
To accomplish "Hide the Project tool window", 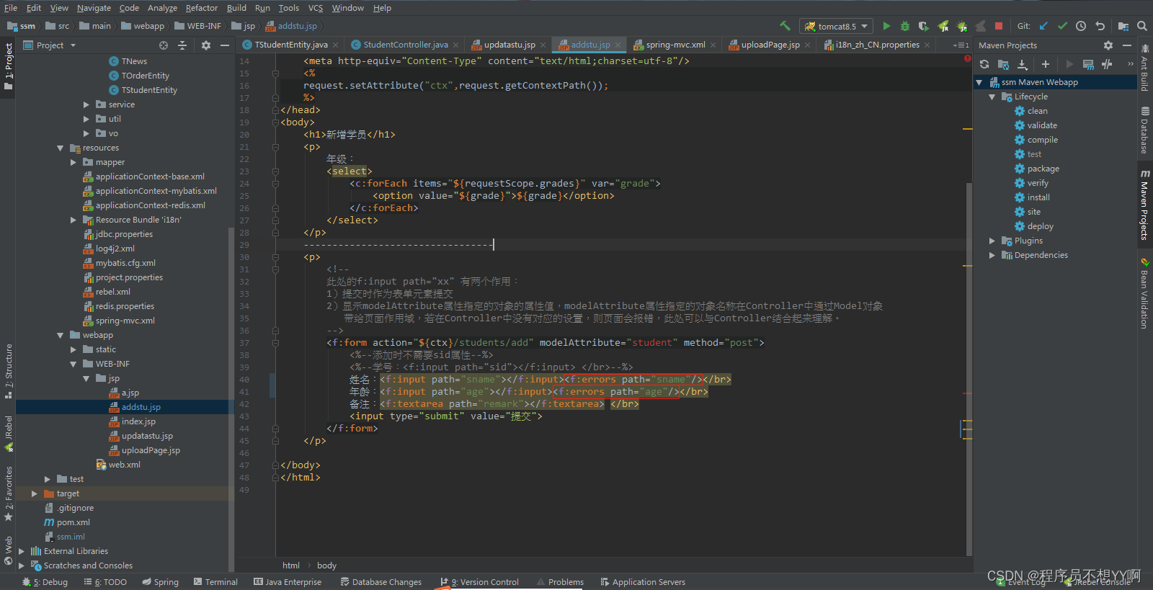I will tap(225, 45).
